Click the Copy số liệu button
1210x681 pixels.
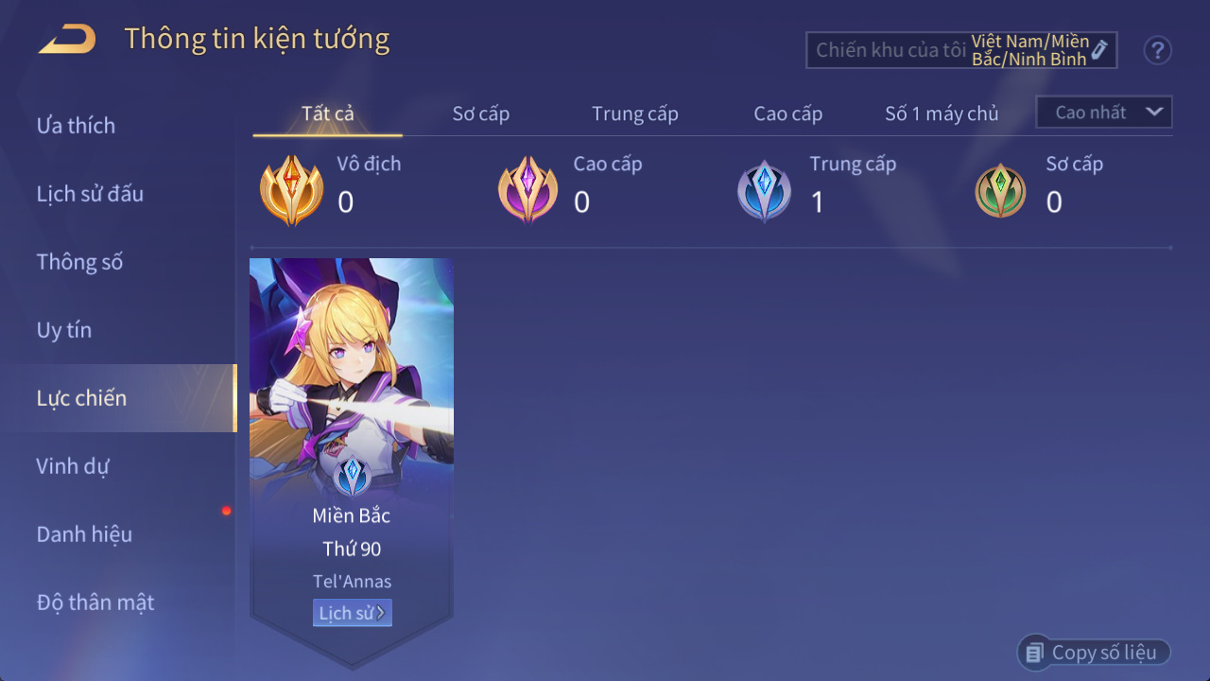tap(1094, 653)
